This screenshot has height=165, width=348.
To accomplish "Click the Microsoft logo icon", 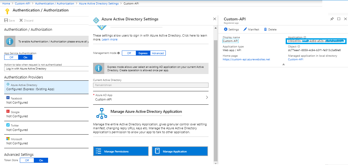I will pos(8,139).
